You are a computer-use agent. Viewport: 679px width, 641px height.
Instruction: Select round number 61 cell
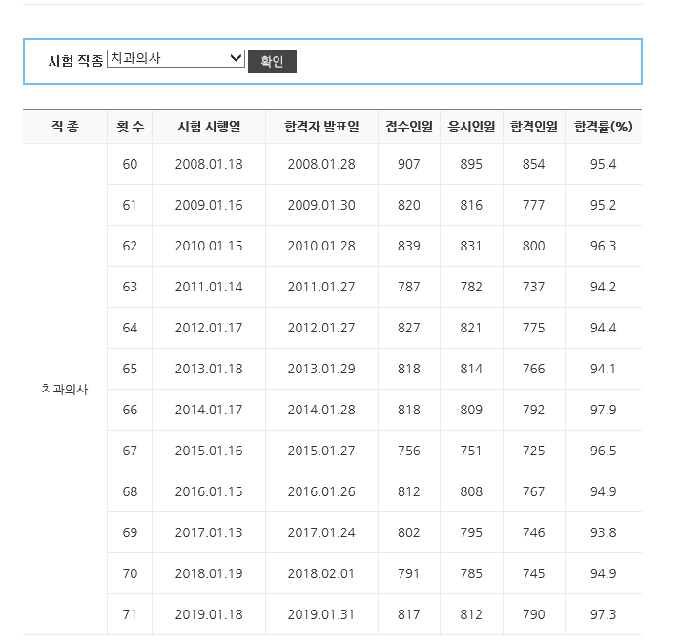(130, 205)
